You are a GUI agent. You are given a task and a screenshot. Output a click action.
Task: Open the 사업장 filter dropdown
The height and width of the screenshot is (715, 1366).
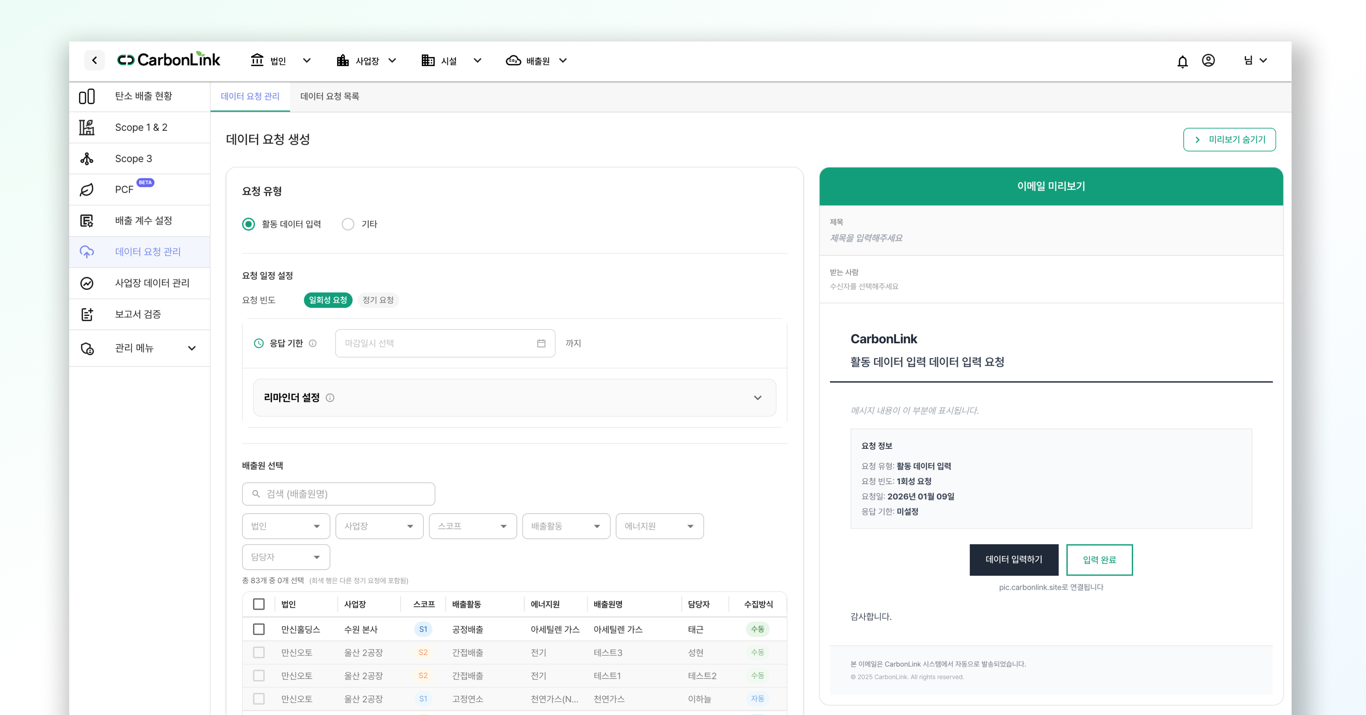click(379, 526)
